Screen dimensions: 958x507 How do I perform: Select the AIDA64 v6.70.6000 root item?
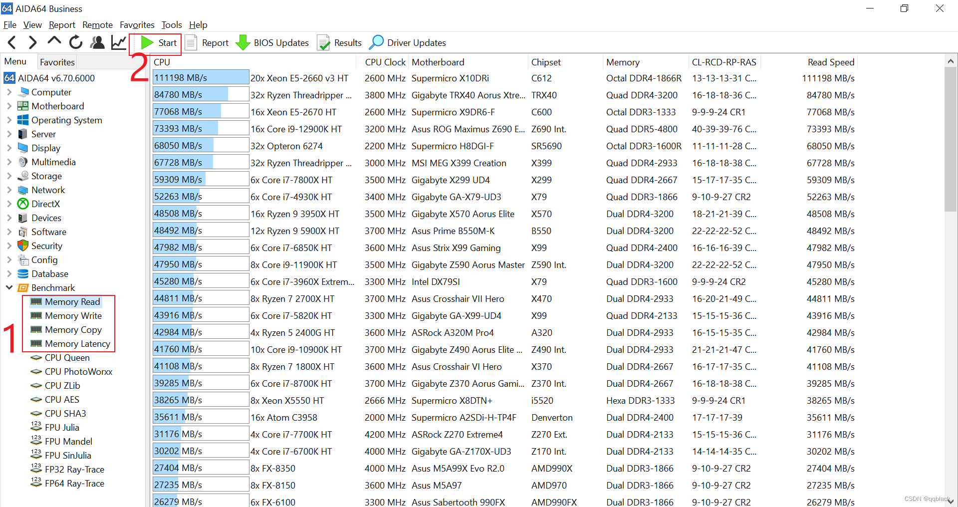click(49, 78)
